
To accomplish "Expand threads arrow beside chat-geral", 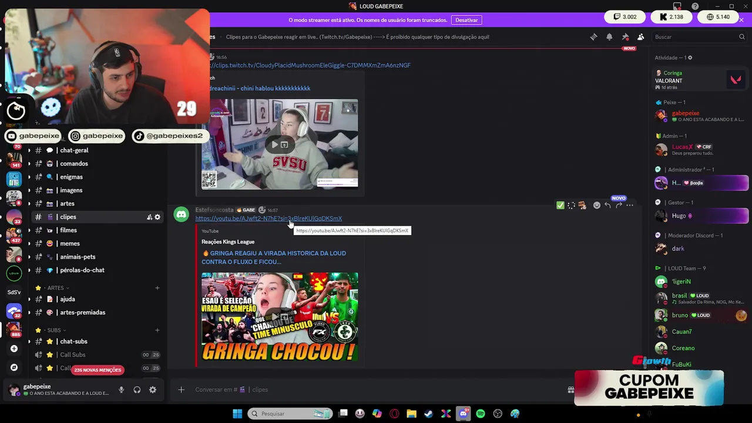I will 29,150.
